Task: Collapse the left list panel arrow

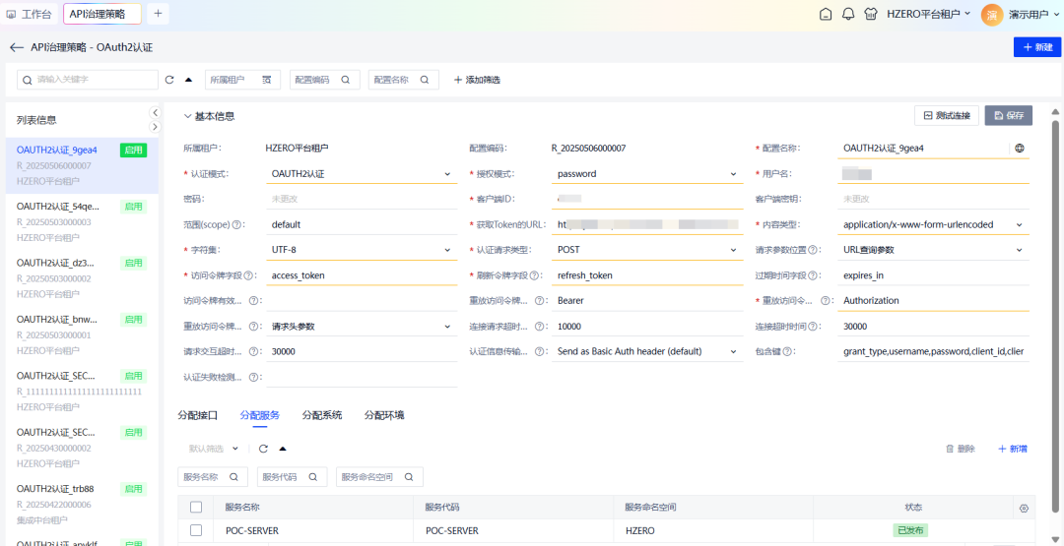Action: 155,113
